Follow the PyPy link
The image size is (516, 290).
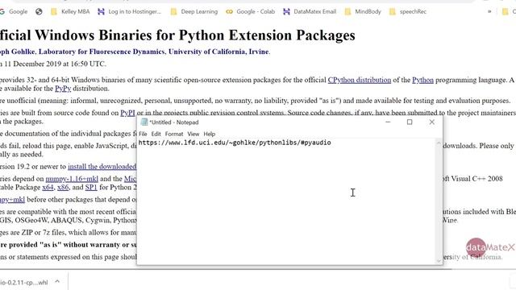click(x=63, y=89)
